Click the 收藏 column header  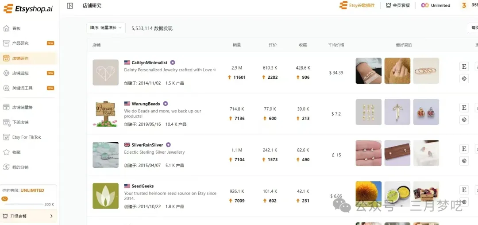tap(303, 45)
